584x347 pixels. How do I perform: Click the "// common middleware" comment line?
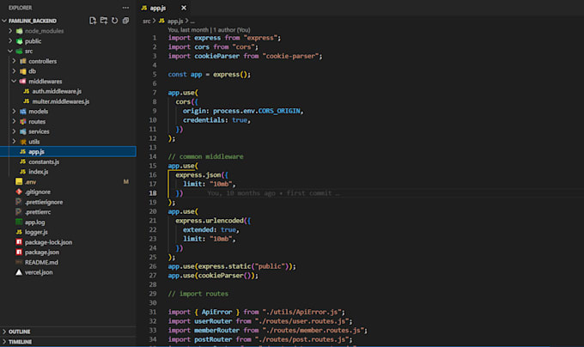[205, 156]
